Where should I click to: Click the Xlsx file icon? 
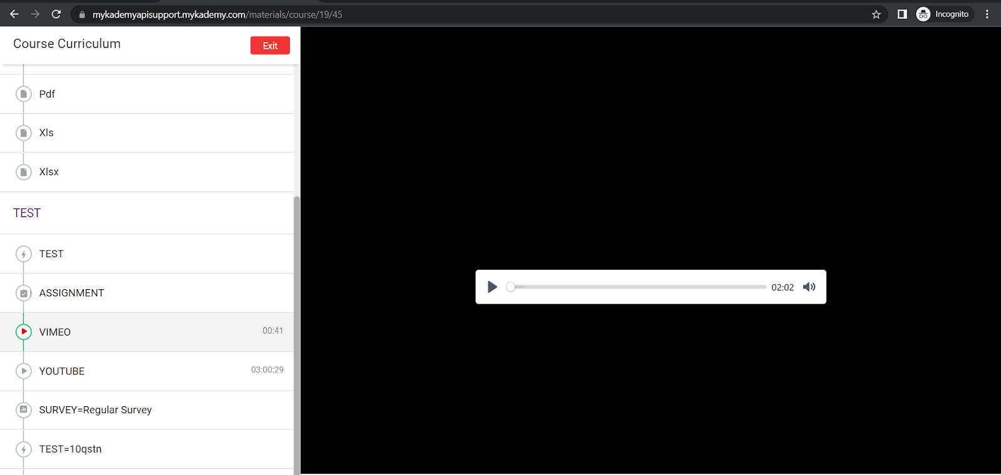pos(24,172)
